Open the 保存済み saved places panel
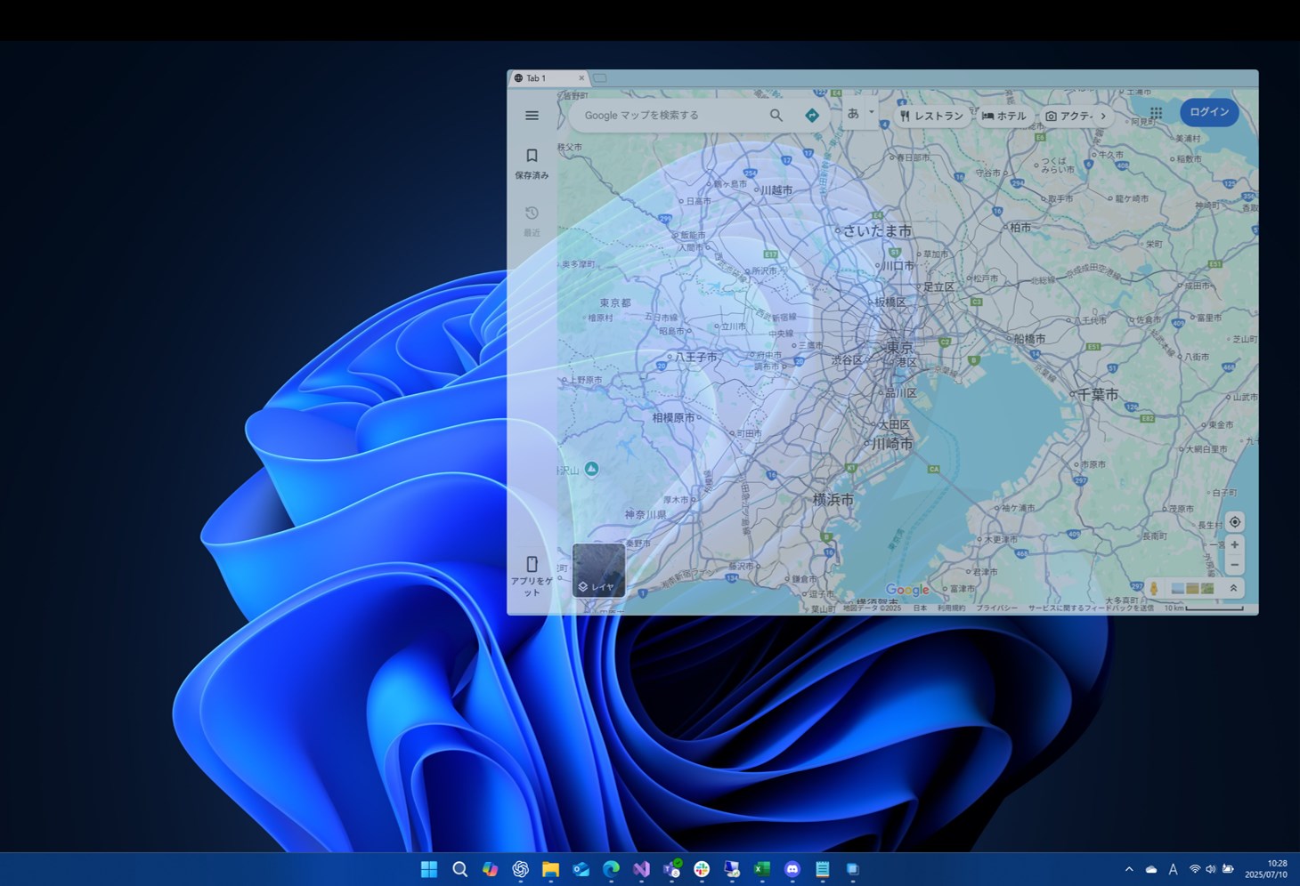Image resolution: width=1300 pixels, height=886 pixels. tap(532, 163)
